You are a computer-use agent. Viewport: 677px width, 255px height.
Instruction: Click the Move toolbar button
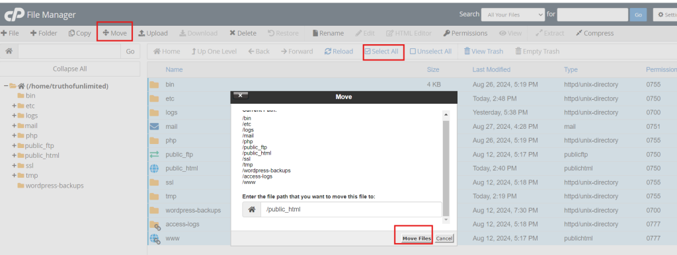[x=115, y=33]
